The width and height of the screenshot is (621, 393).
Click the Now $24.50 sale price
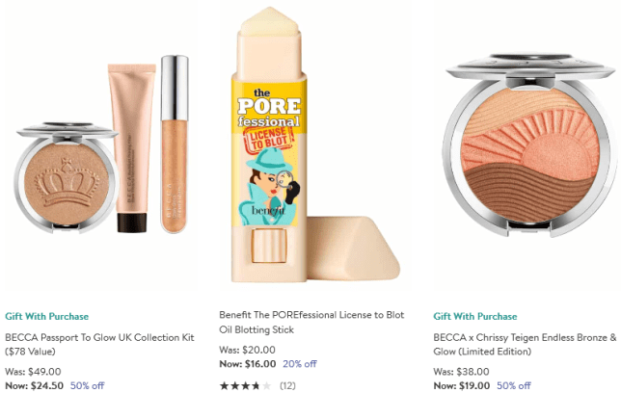pos(34,386)
